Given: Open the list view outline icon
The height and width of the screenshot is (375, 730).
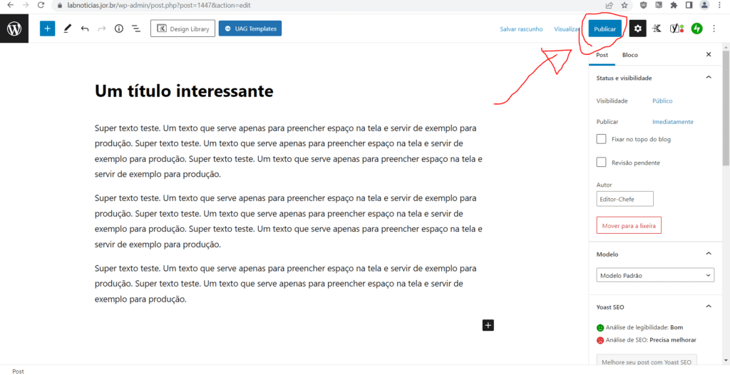Looking at the screenshot, I should tap(135, 29).
